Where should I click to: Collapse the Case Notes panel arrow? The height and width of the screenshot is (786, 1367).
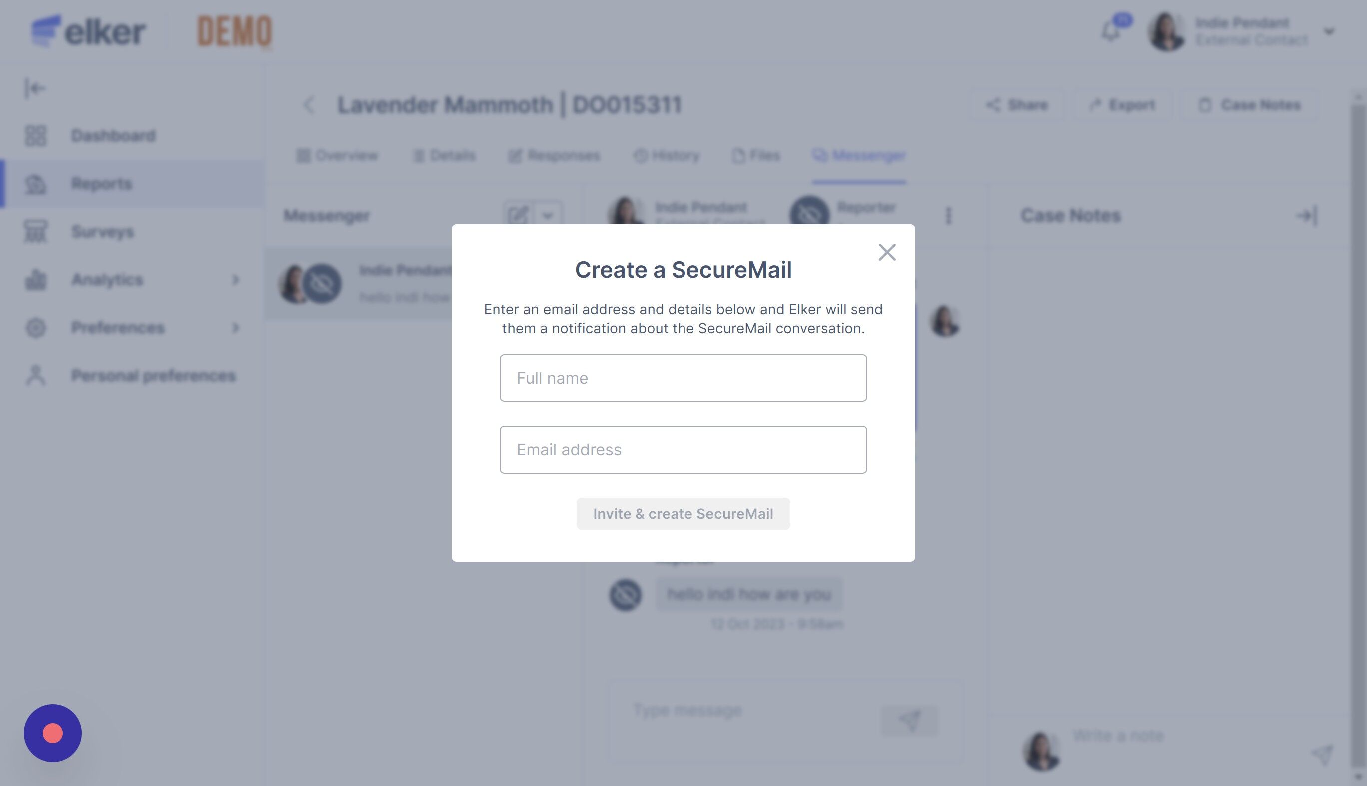click(x=1307, y=216)
